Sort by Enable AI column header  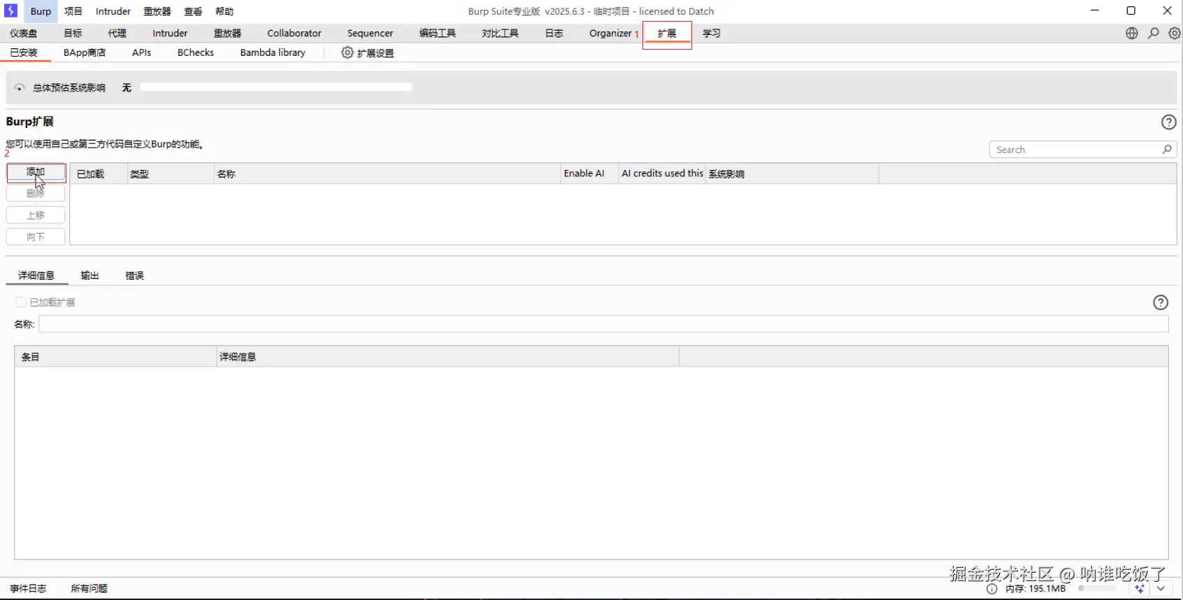(590, 173)
